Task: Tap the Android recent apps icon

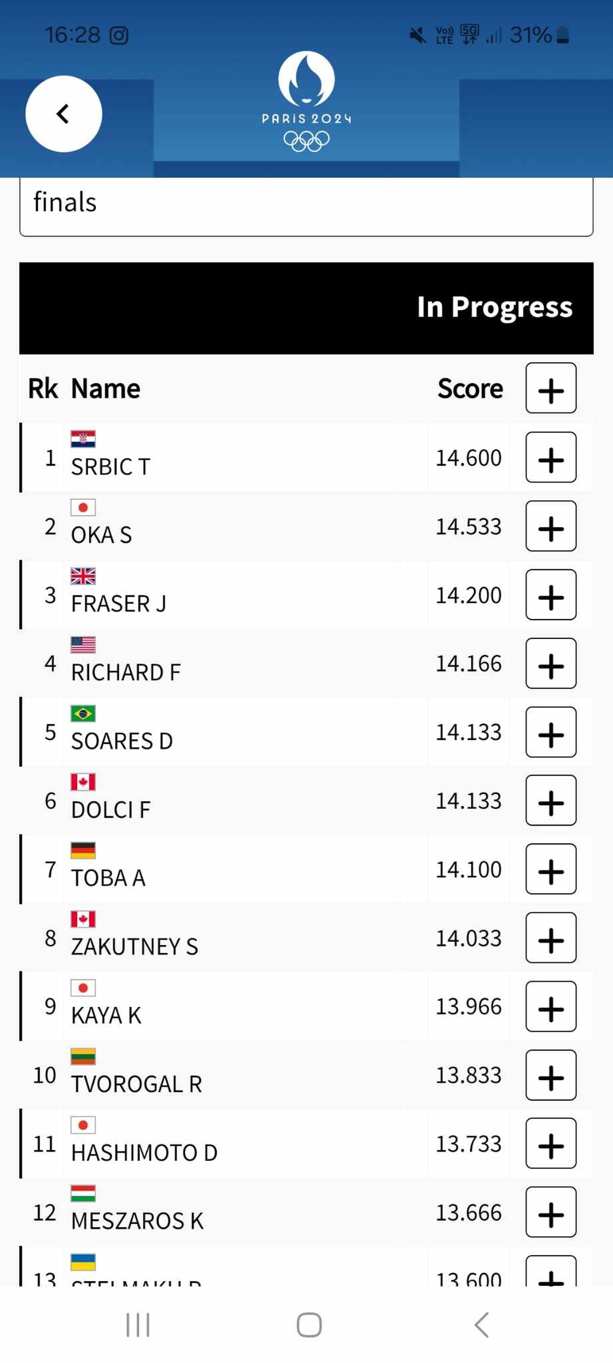Action: pyautogui.click(x=138, y=1325)
